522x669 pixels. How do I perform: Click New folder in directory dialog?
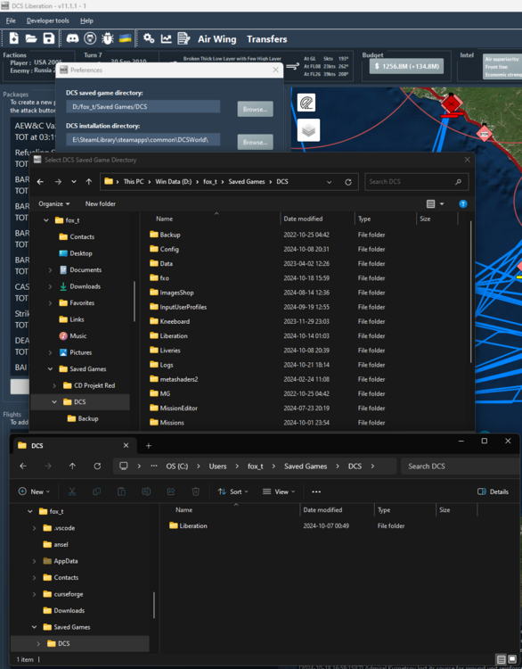pos(100,204)
